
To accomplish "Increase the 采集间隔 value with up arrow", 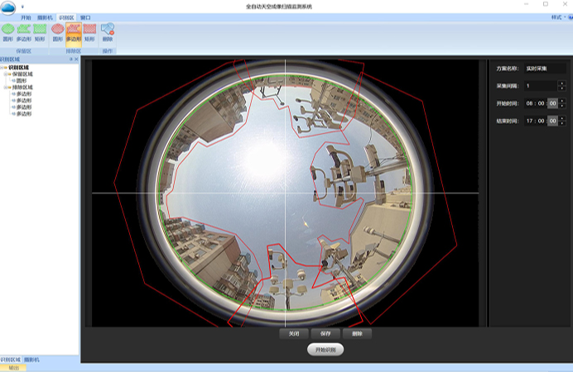I will point(561,83).
